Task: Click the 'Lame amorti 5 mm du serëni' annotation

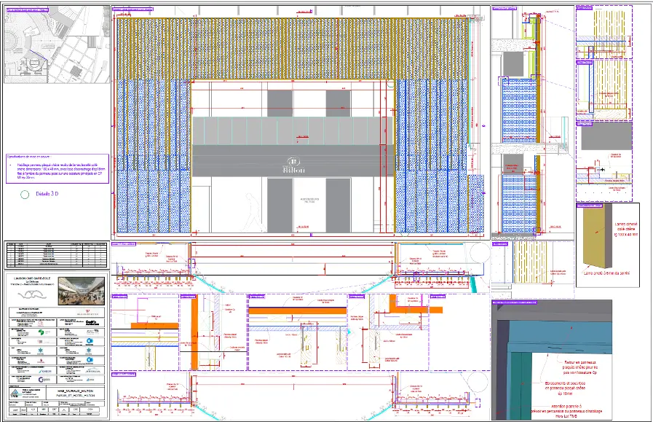Action: pyautogui.click(x=606, y=273)
